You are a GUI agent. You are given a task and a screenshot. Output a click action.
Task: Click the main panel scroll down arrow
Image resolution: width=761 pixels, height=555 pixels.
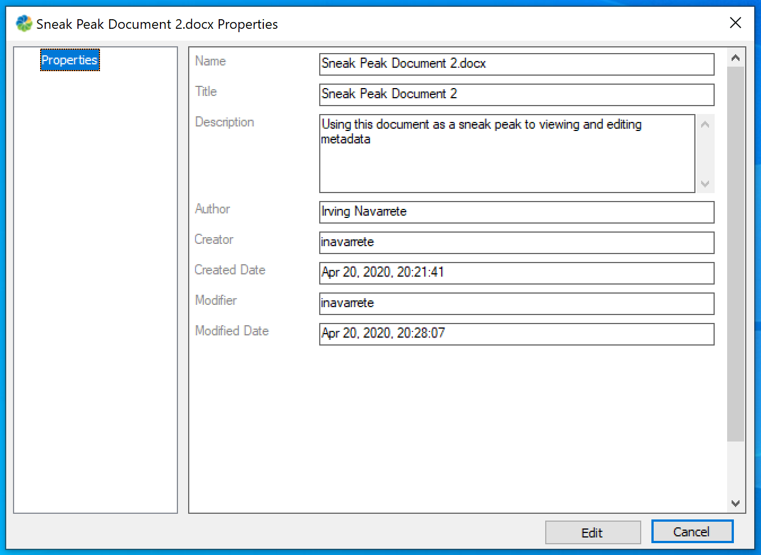(x=735, y=503)
